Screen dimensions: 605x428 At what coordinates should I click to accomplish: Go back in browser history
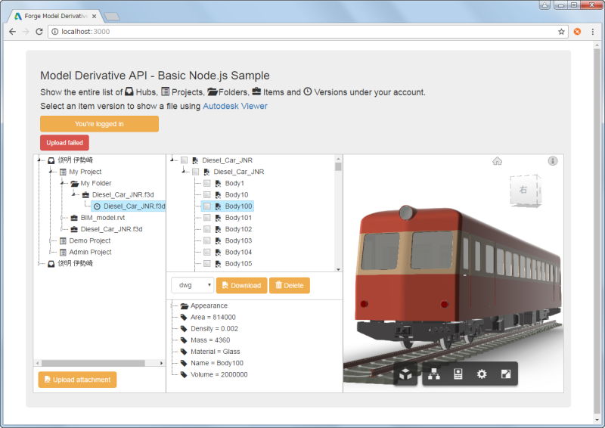(12, 32)
